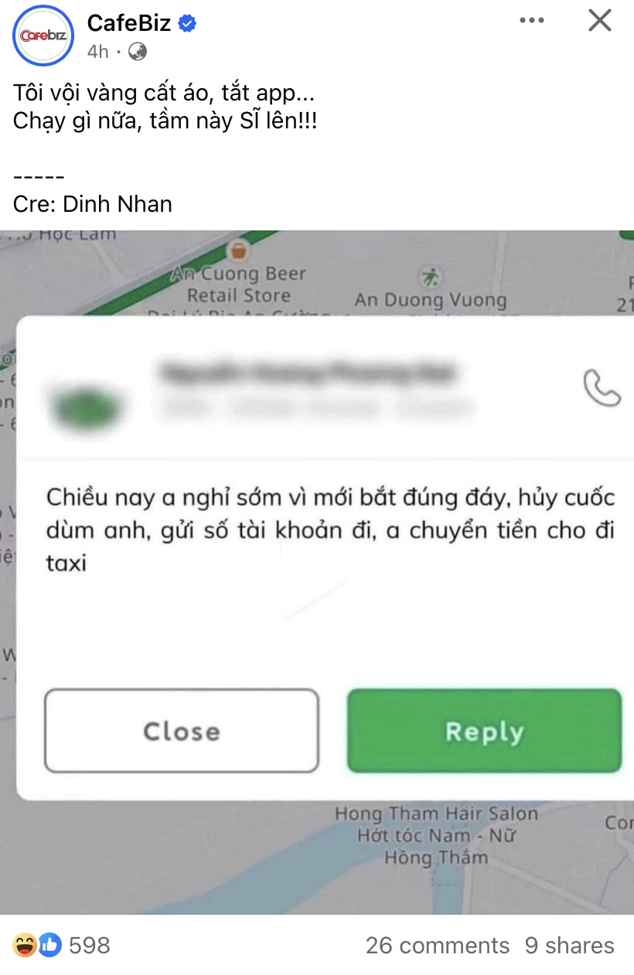Viewport: 634px width, 975px height.
Task: Click the green Reply button
Action: (484, 731)
